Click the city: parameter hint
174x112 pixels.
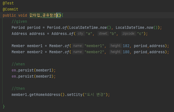[81, 34]
